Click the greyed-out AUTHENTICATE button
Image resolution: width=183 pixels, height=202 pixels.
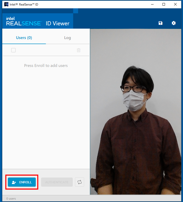point(57,182)
